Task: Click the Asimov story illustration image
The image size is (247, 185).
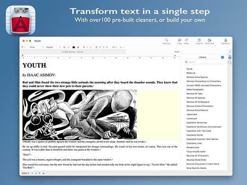Action: (x=80, y=115)
